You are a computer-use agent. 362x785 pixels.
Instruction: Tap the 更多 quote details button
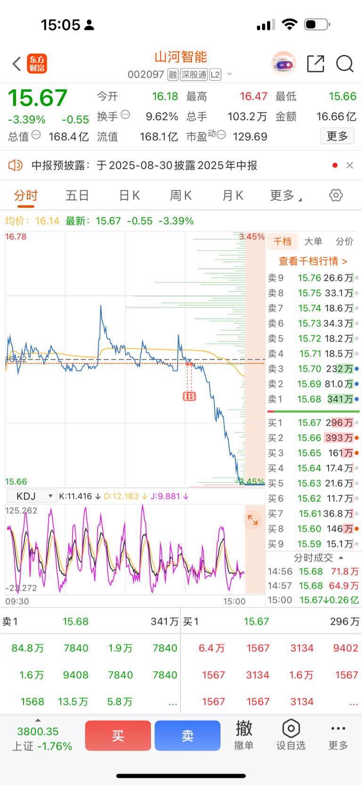point(337,136)
